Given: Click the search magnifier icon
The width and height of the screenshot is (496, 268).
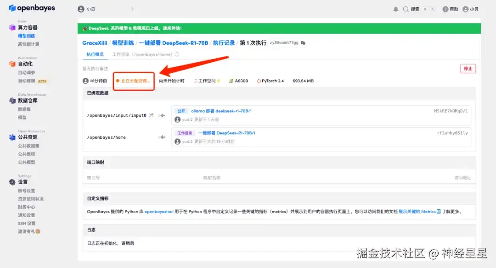Looking at the screenshot, I should click(x=406, y=9).
